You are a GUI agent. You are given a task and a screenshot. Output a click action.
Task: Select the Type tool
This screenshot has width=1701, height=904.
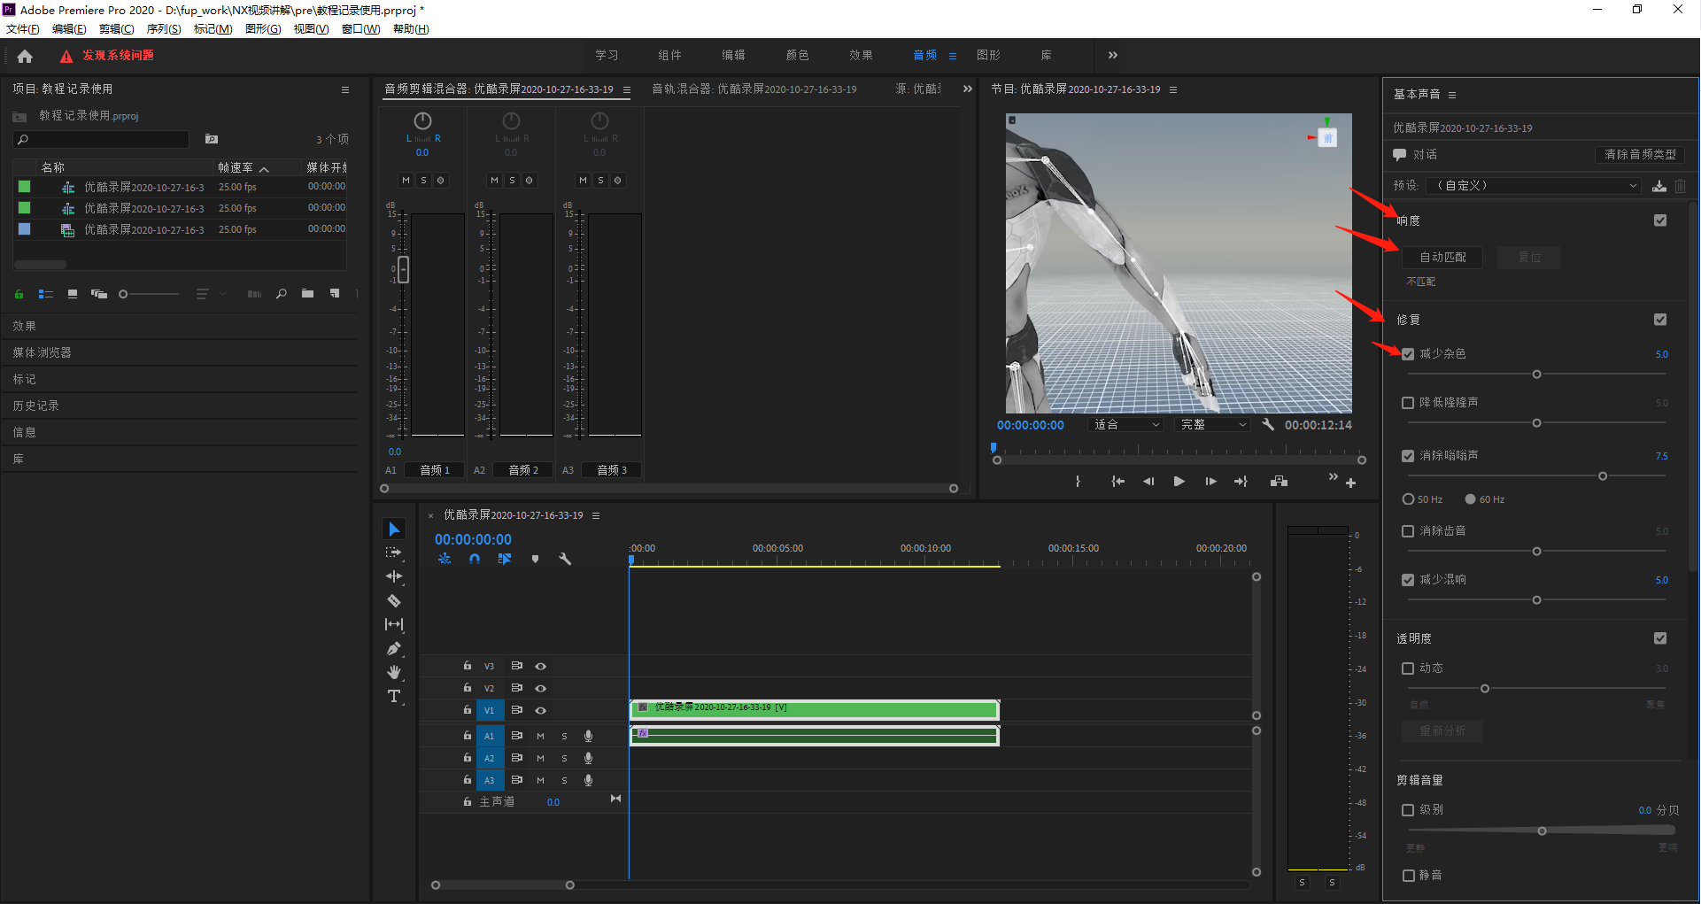click(394, 696)
